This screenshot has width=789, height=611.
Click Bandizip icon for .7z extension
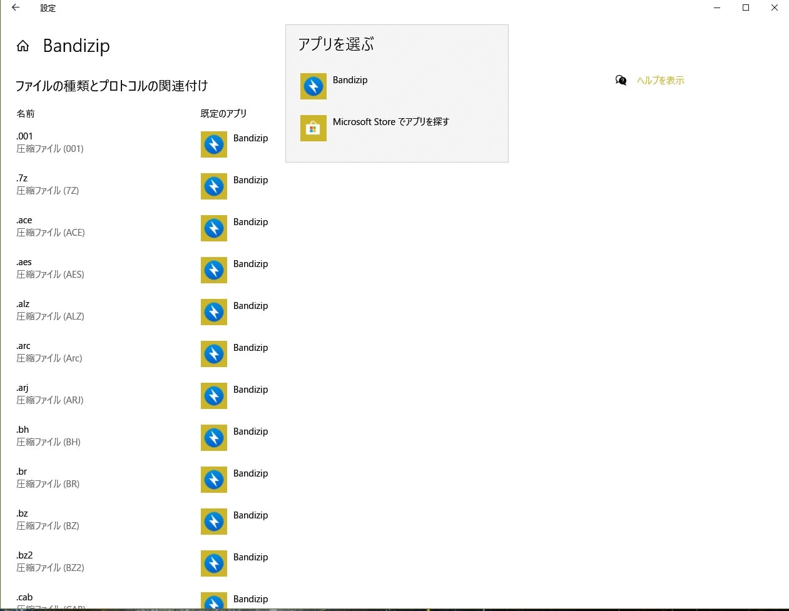click(x=214, y=186)
